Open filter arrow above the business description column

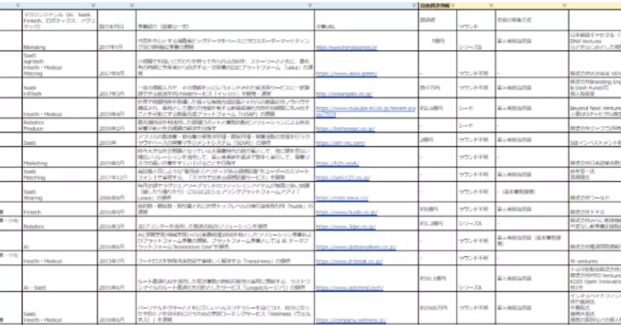tap(310, 5)
